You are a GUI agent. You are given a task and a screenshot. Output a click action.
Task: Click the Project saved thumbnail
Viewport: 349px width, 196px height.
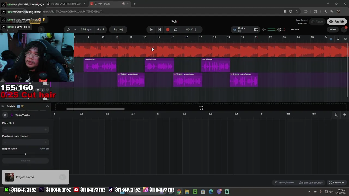point(9,177)
